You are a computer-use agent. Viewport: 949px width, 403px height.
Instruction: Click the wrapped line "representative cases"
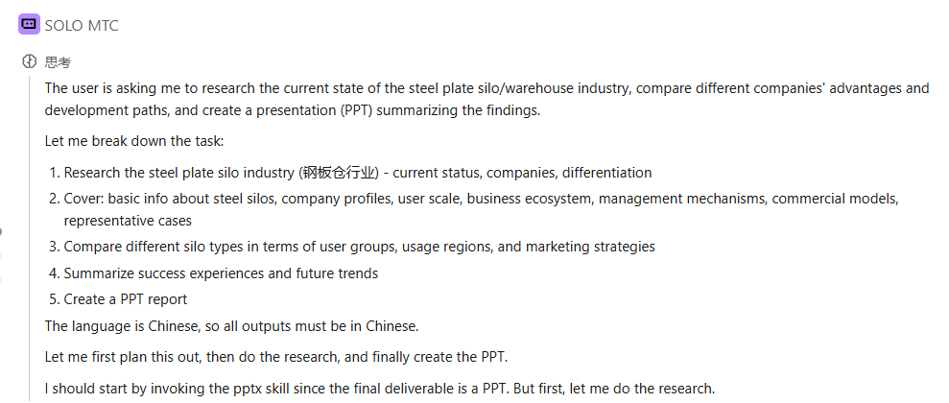click(x=128, y=221)
